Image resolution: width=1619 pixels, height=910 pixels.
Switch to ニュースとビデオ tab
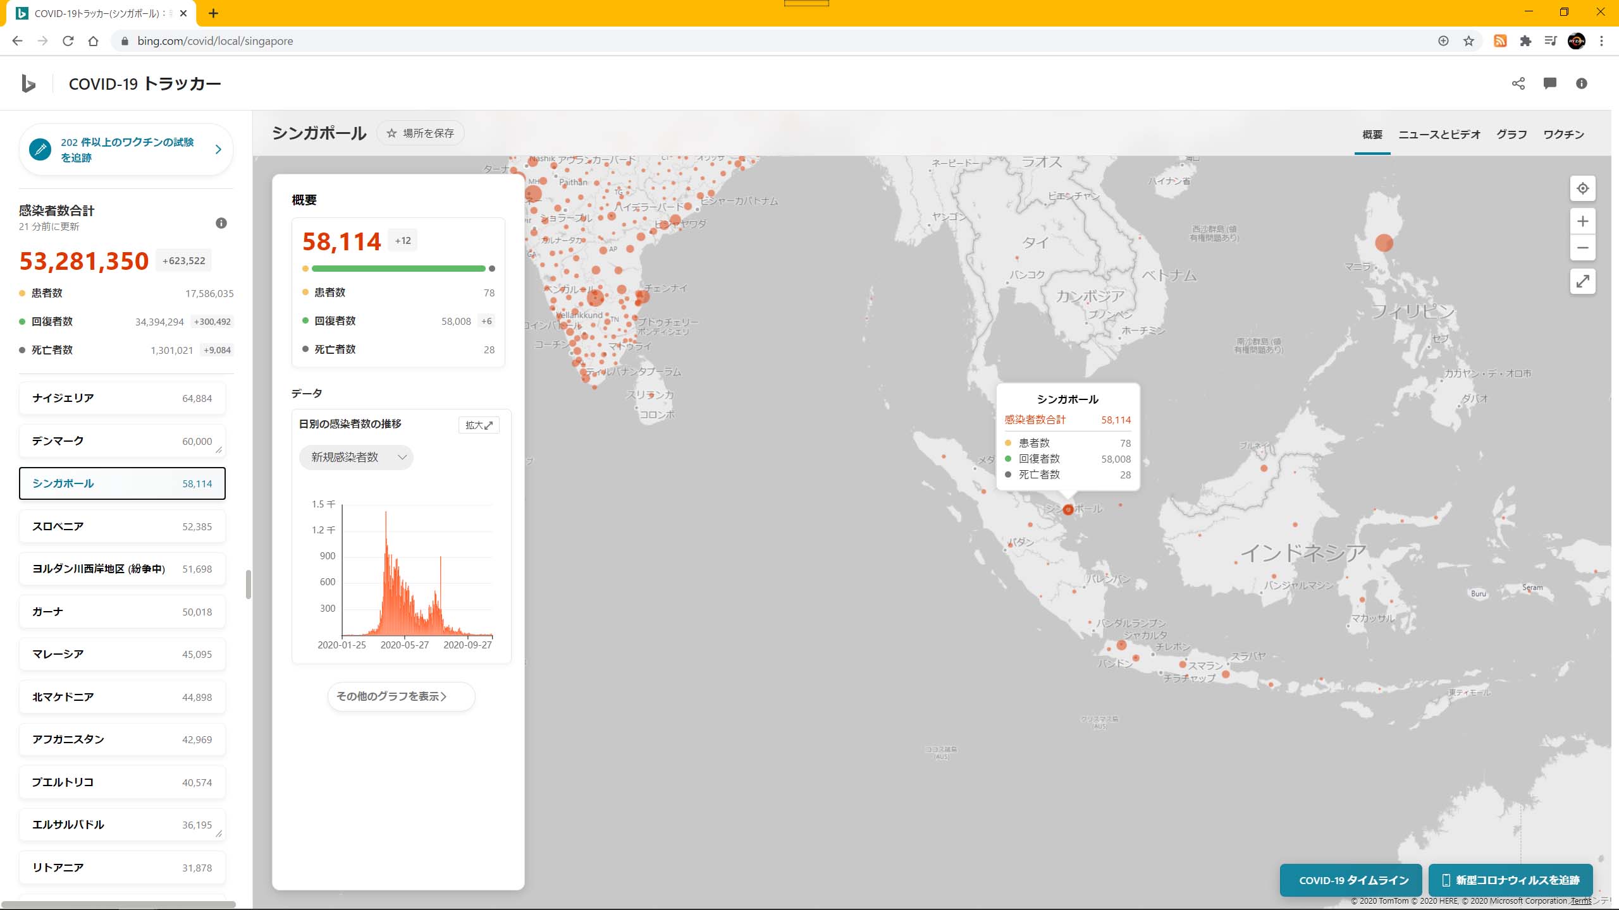pos(1439,135)
